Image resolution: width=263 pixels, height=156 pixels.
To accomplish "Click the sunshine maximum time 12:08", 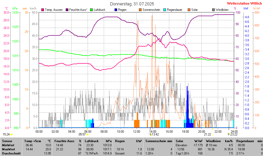I will [x=151, y=149].
